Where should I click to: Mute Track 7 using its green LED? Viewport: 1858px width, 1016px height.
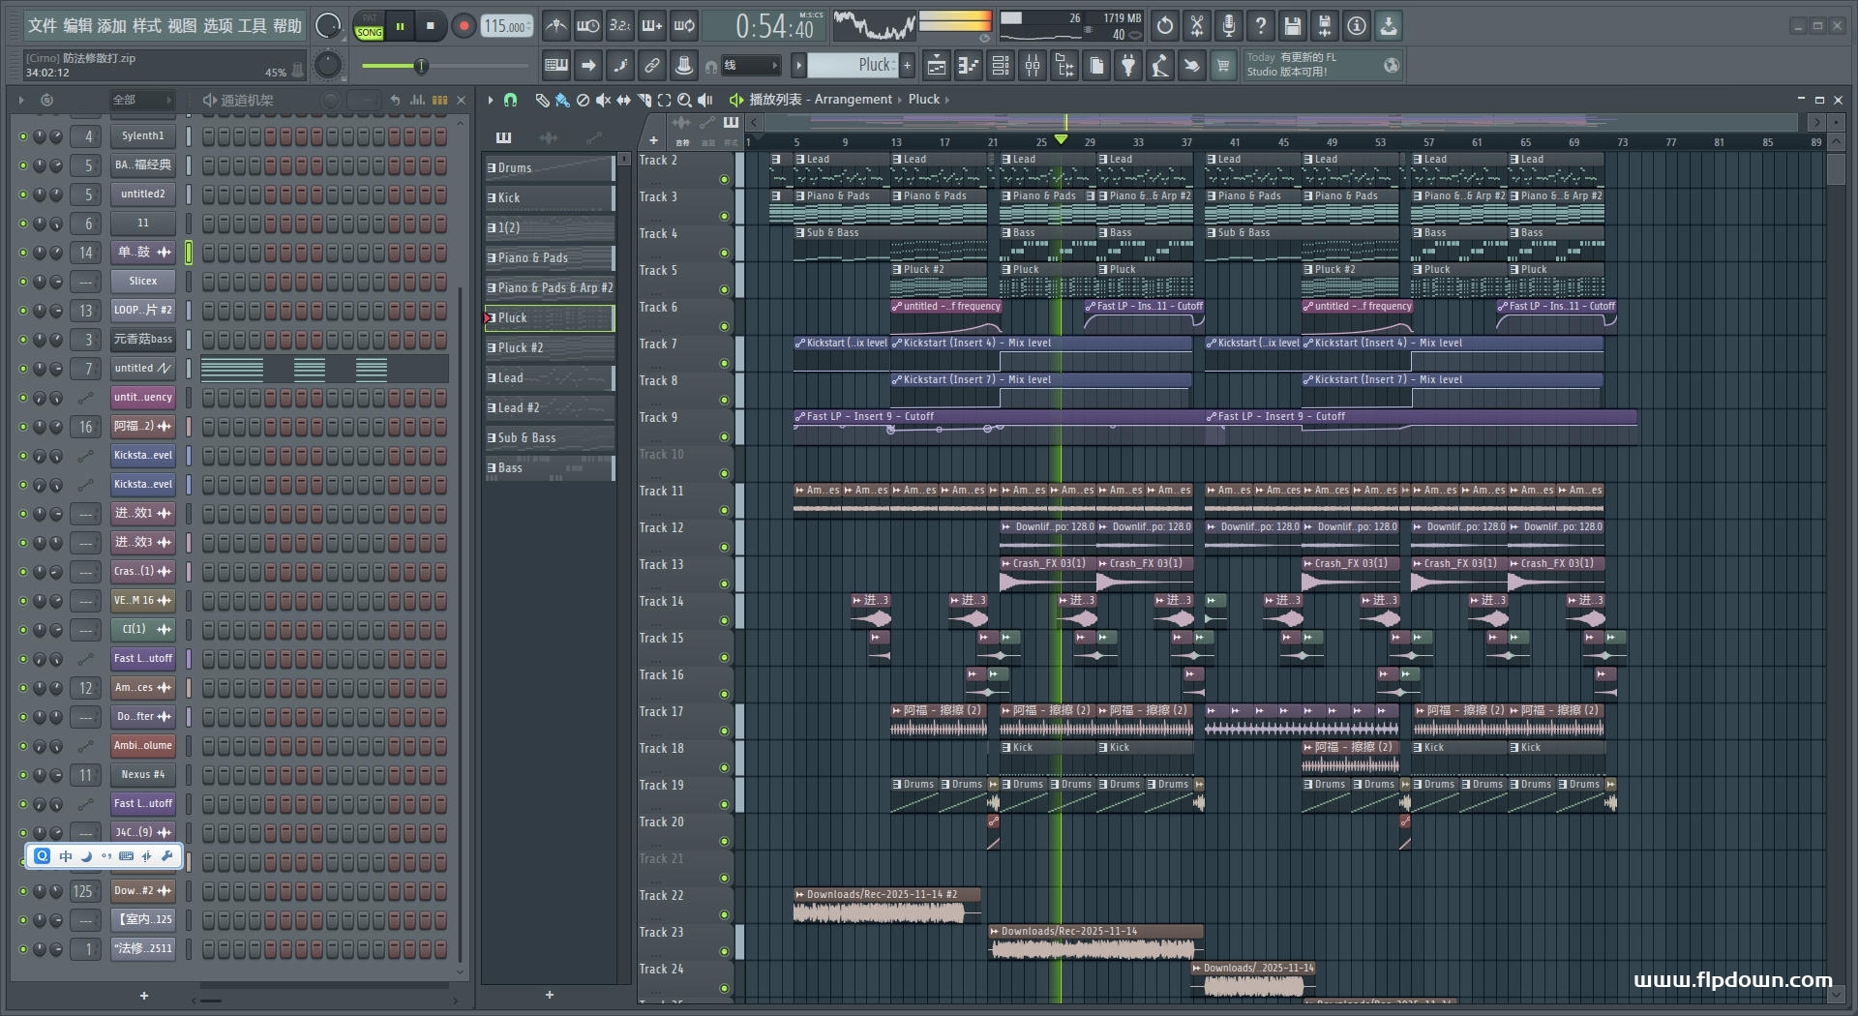(724, 364)
